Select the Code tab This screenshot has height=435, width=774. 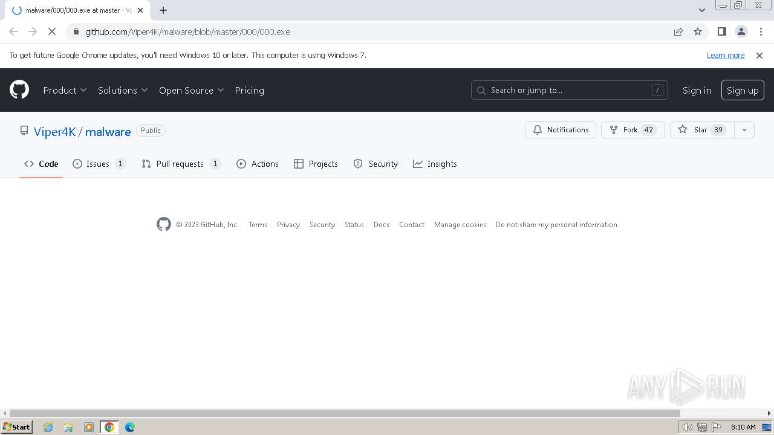click(41, 164)
